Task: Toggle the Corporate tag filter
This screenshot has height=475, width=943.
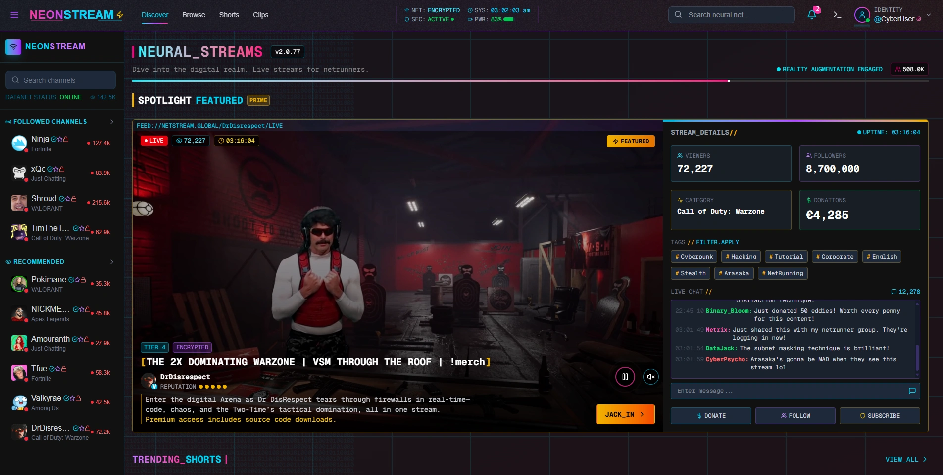Action: [835, 257]
